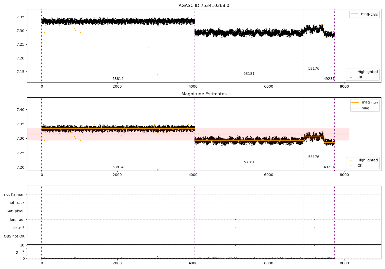Click x-tick 6000 beneath the bottom dr panel

coord(269,263)
